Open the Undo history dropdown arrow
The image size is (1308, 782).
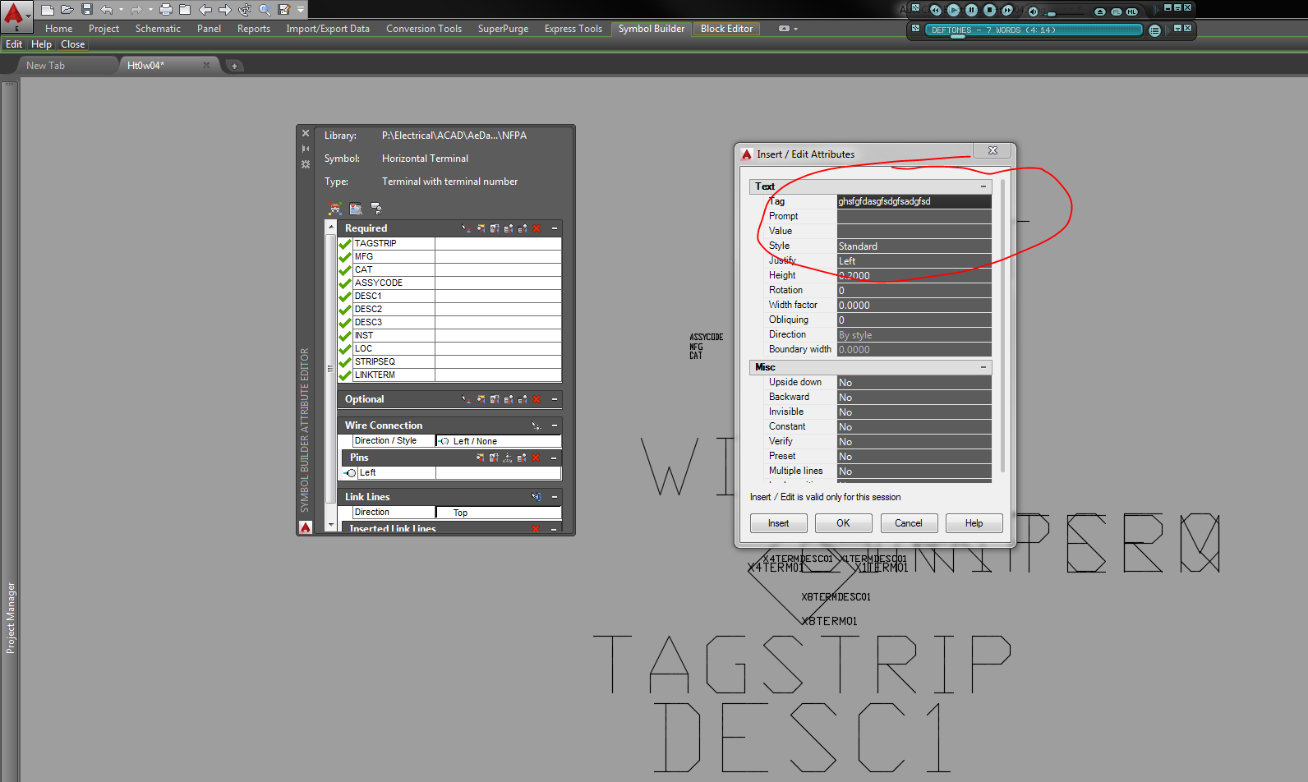pyautogui.click(x=121, y=10)
